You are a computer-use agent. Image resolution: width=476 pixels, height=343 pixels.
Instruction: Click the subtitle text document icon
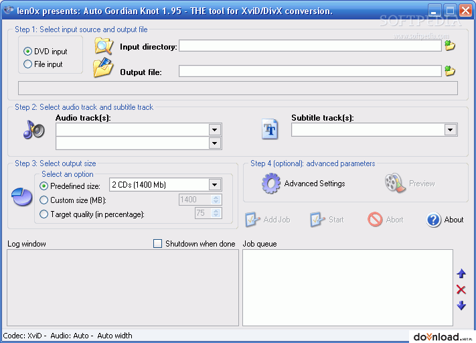click(x=270, y=129)
